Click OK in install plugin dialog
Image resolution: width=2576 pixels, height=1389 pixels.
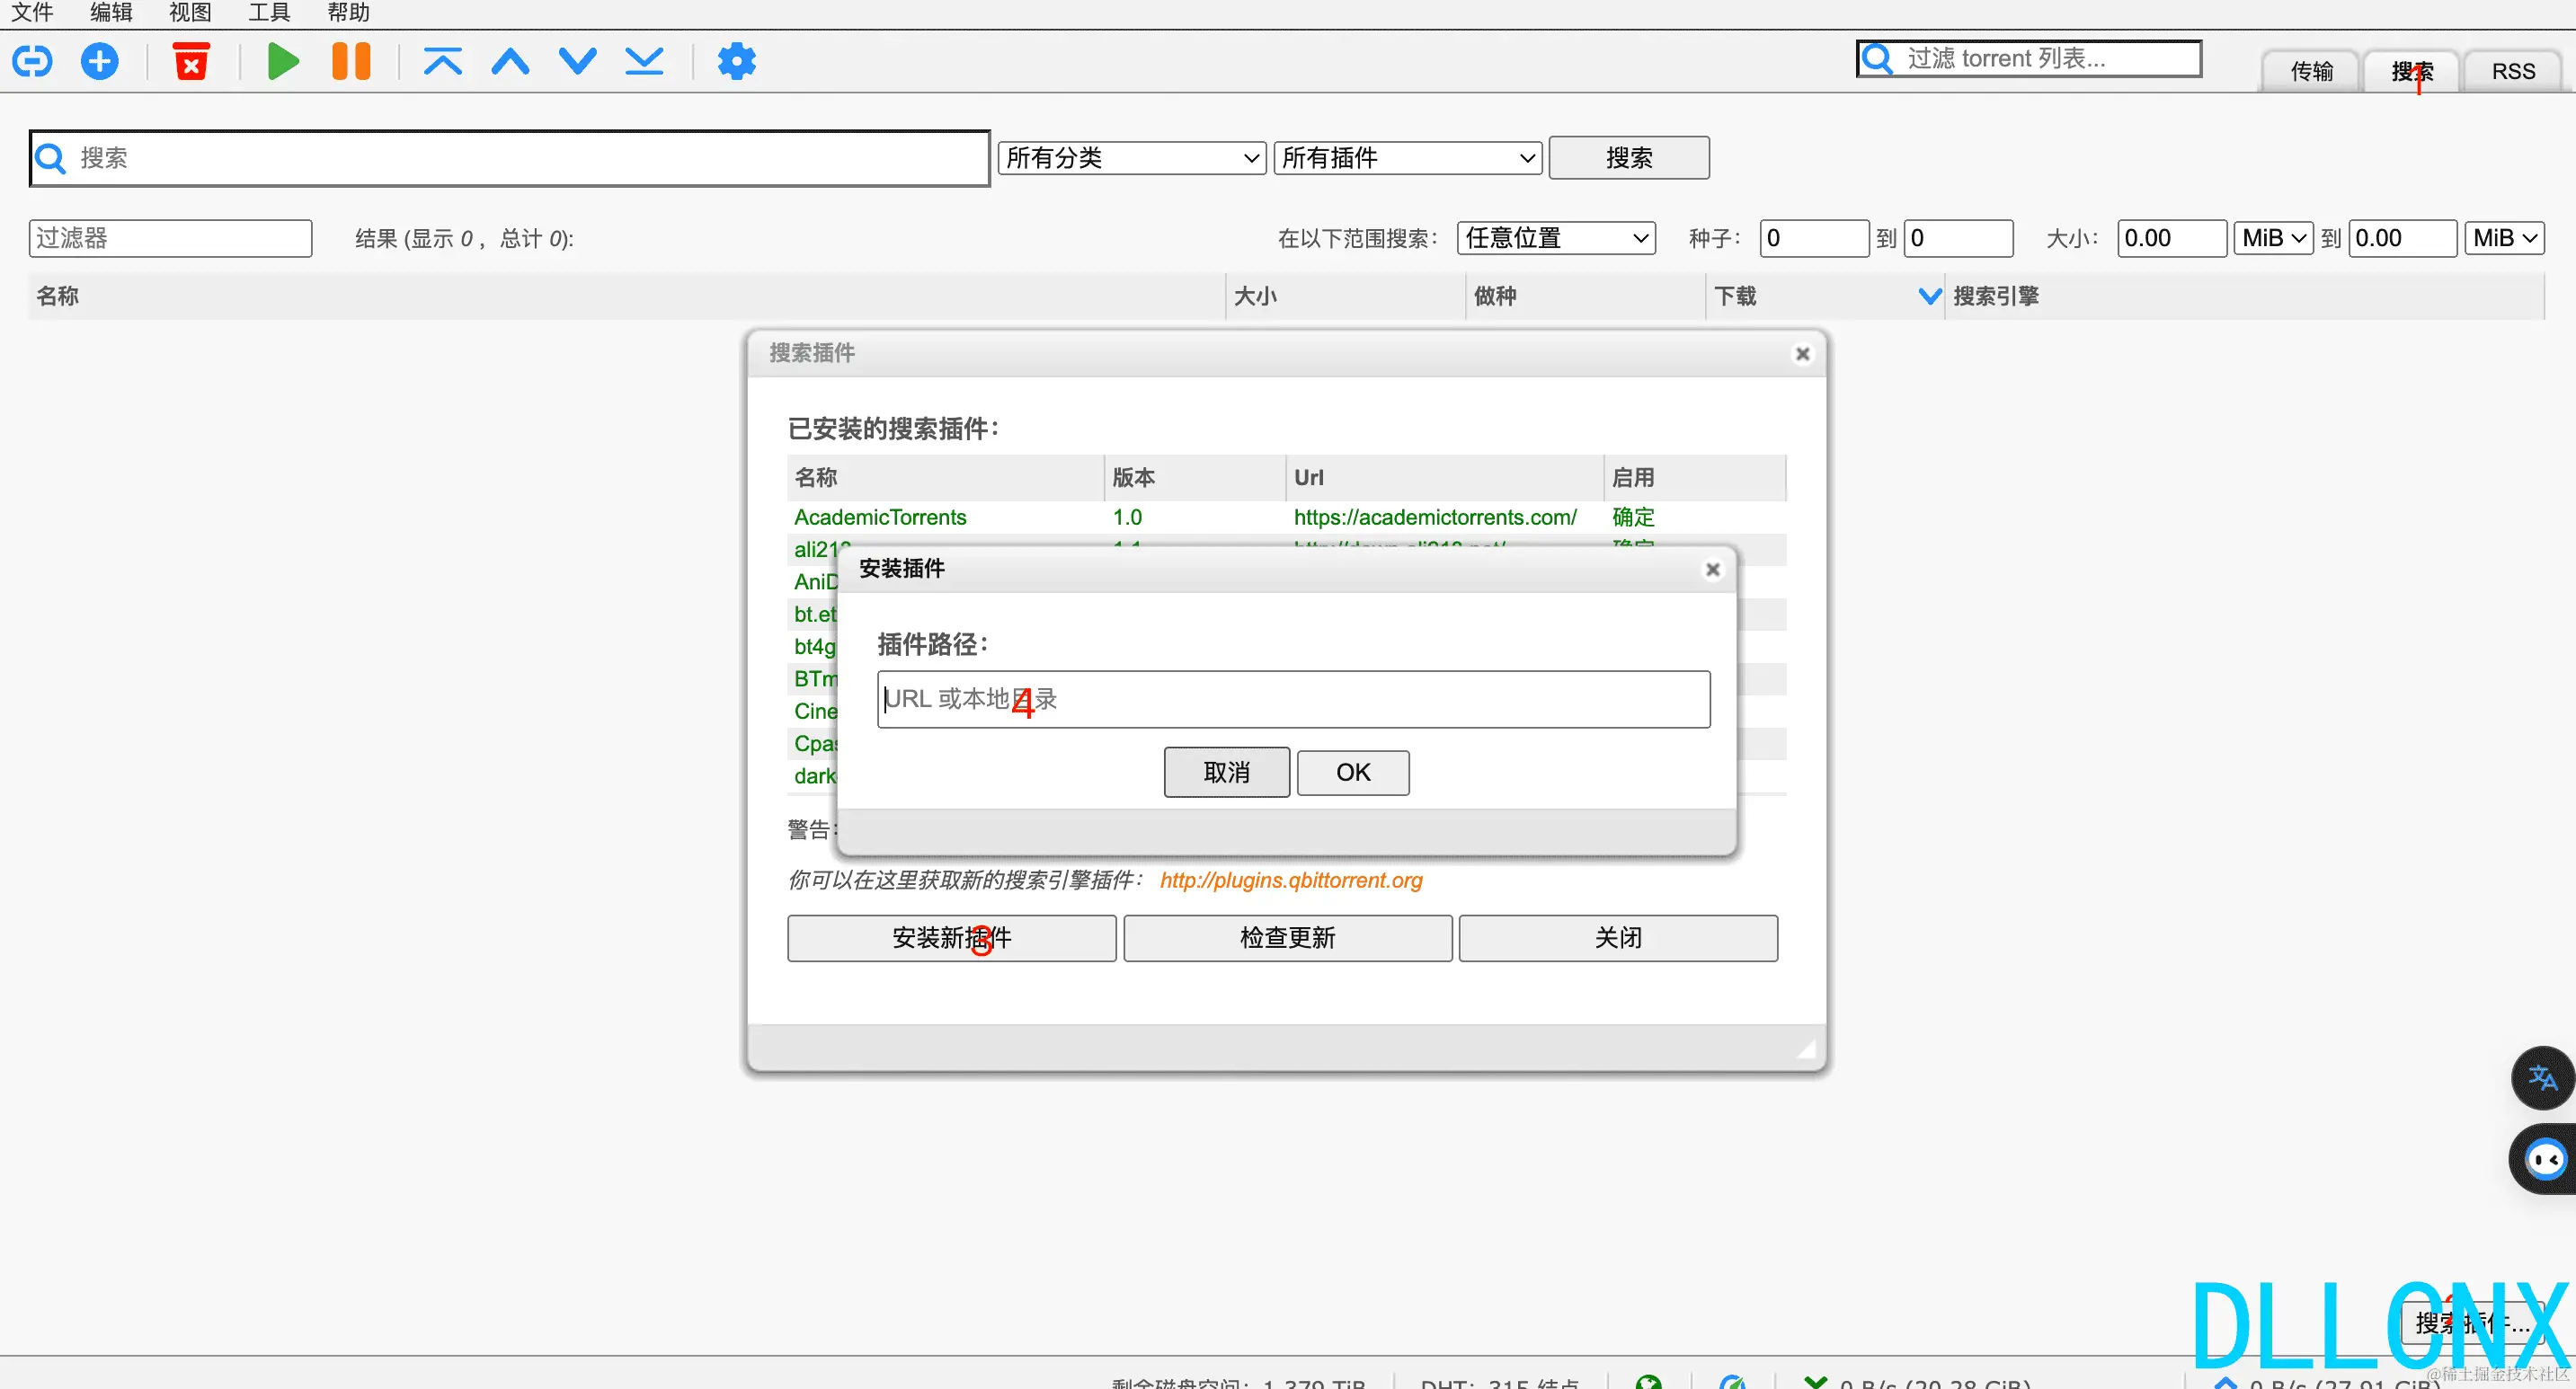pyautogui.click(x=1352, y=773)
